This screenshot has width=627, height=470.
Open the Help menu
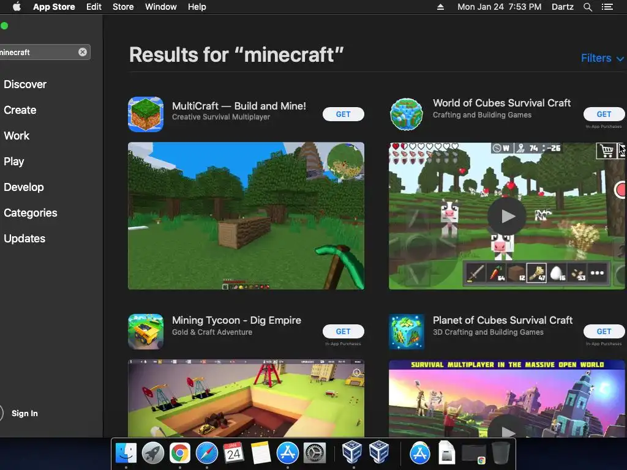point(197,7)
